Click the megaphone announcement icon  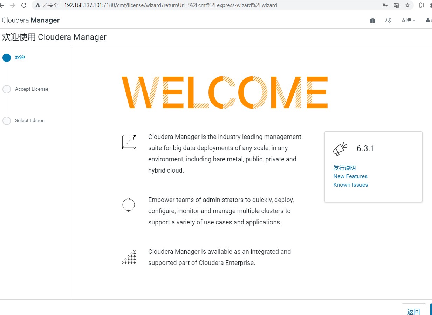point(340,149)
